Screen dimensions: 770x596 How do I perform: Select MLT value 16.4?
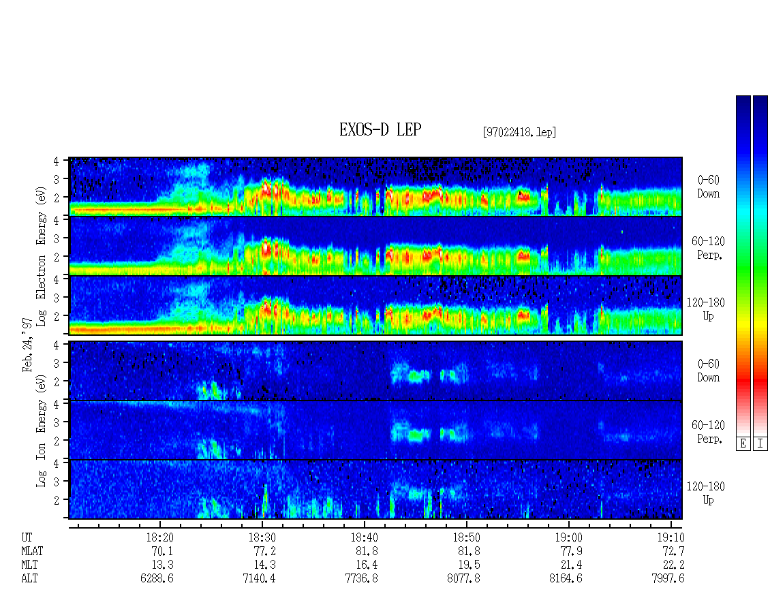(x=367, y=565)
